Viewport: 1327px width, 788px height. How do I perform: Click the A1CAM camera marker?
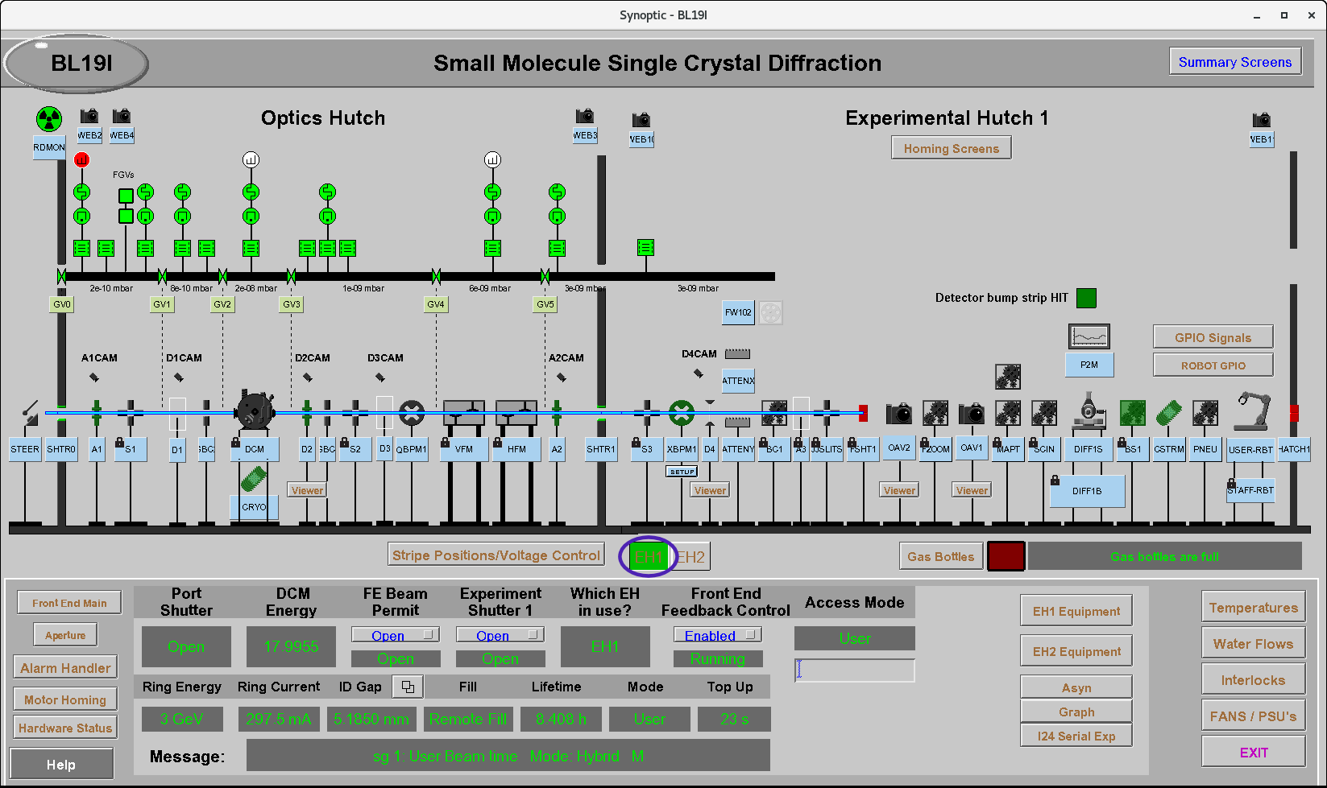(94, 377)
